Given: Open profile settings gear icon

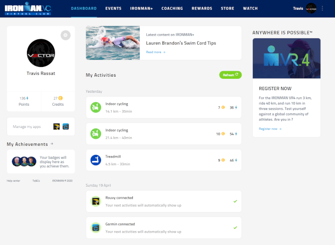Looking at the screenshot, I should (x=65, y=35).
